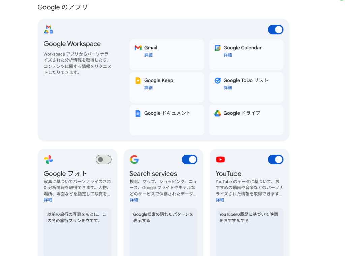Click the Google ToDo checkmark icon
Image resolution: width=345 pixels, height=256 pixels.
pyautogui.click(x=218, y=80)
